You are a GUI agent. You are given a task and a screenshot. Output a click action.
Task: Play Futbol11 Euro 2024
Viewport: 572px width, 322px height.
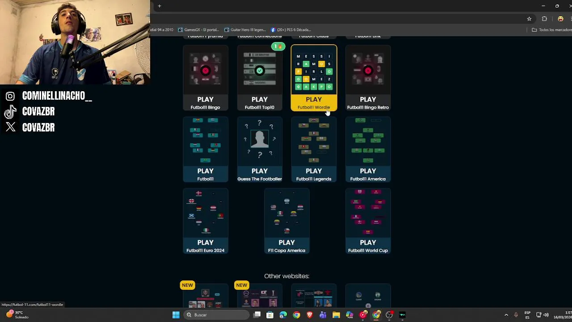click(205, 221)
